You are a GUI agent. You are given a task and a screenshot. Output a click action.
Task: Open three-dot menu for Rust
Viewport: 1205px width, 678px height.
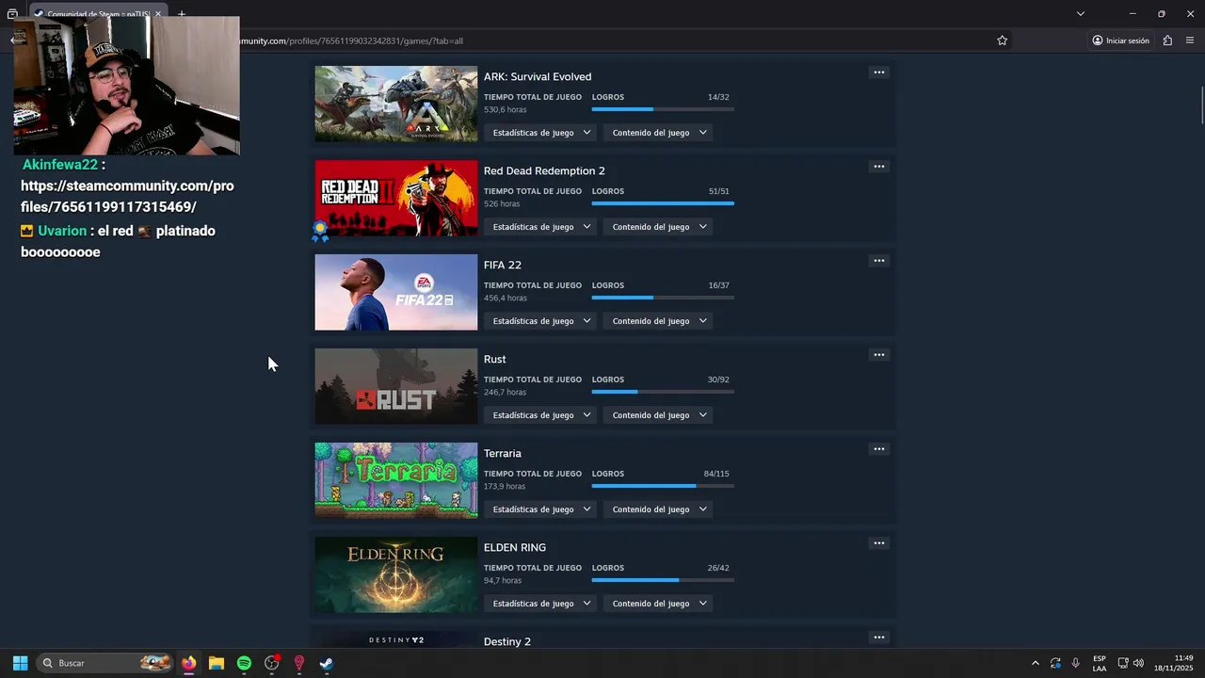tap(878, 355)
